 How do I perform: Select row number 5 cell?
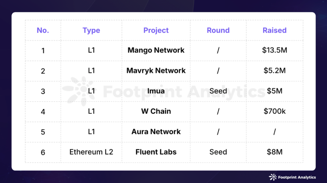click(x=43, y=132)
